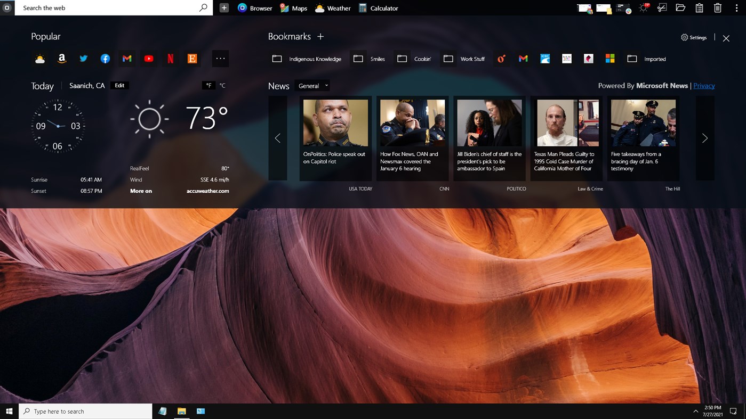Open the Law & Crime Texas man story photo
746x419 pixels.
pos(566,123)
